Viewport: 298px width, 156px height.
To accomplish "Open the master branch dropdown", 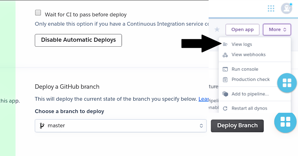I will (121, 126).
